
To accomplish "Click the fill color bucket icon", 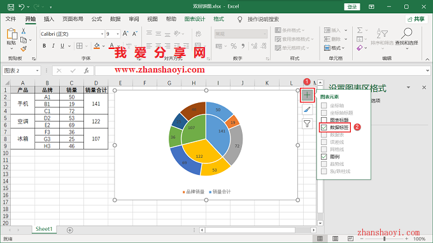I will (x=97, y=46).
